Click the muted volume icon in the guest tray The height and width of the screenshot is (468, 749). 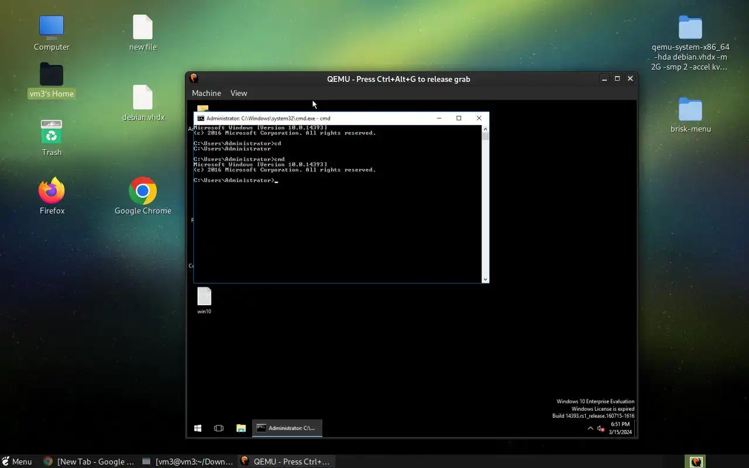(600, 429)
